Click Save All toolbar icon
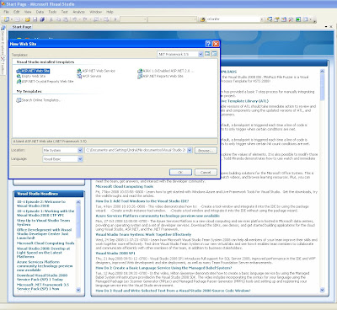The width and height of the screenshot is (337, 310). [x=42, y=19]
